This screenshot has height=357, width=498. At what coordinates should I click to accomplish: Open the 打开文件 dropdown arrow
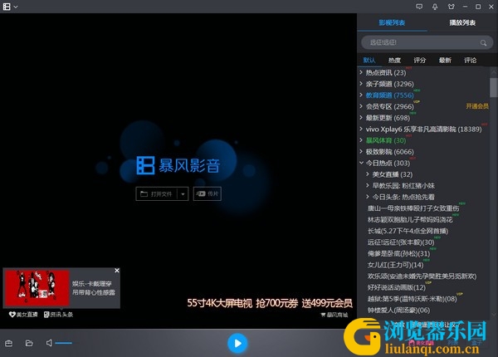click(x=183, y=193)
